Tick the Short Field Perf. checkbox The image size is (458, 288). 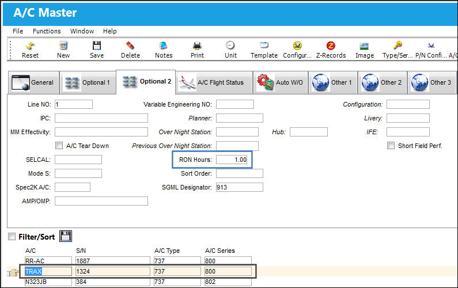coord(391,146)
